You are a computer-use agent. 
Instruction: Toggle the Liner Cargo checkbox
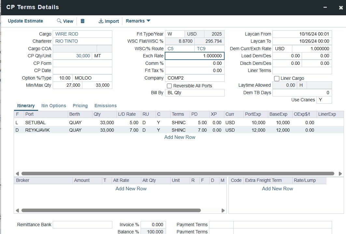[x=277, y=79]
